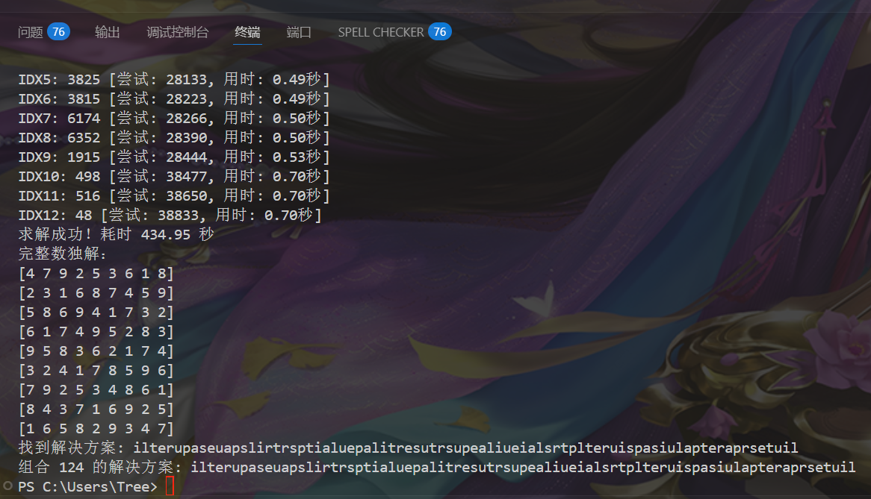Screen dimensions: 871x499
Task: Click the 完整数独解 heading line
Action: [62, 254]
